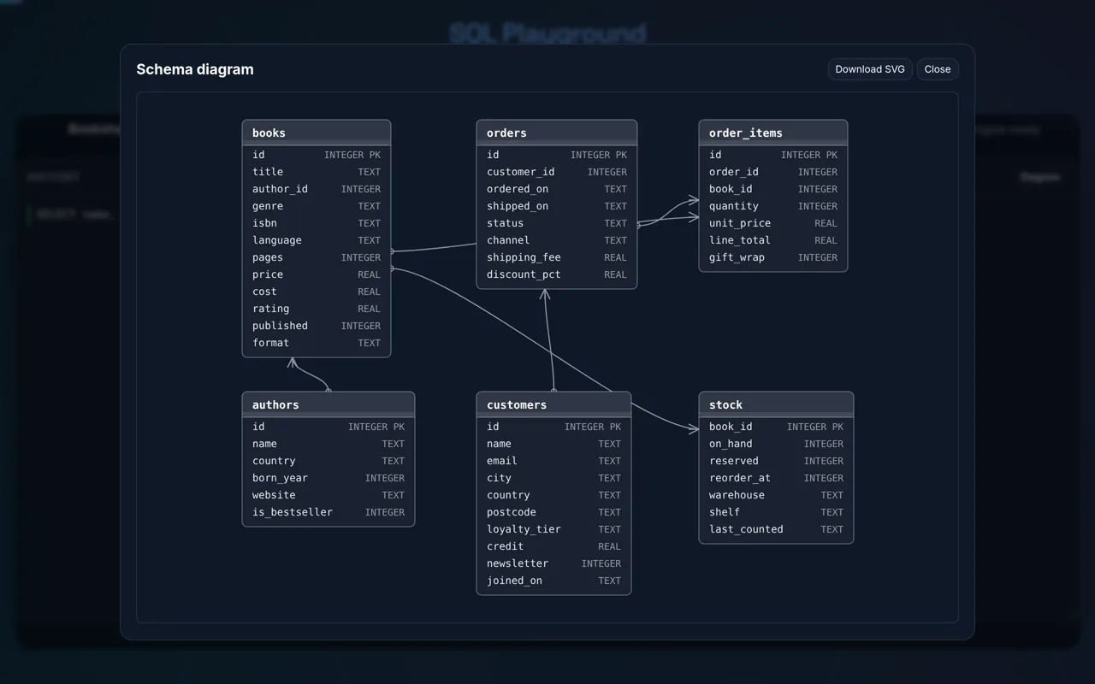Click the on_hand column in stock

776,444
